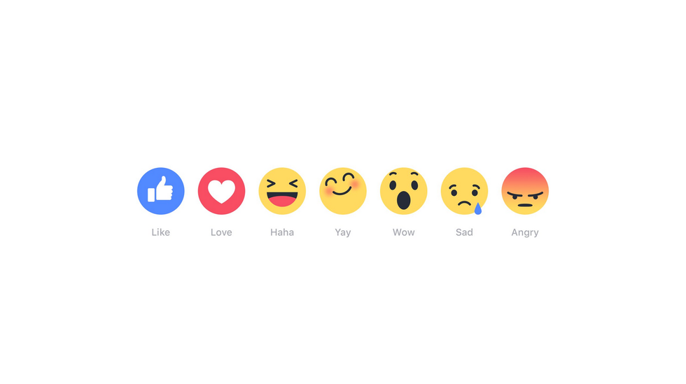Screen dimensions: 686x384
Task: Select the 'Yay' caption text
Action: (x=343, y=233)
